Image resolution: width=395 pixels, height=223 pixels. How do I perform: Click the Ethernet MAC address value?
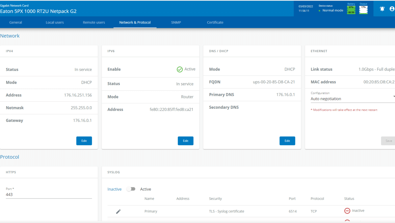coord(379,82)
